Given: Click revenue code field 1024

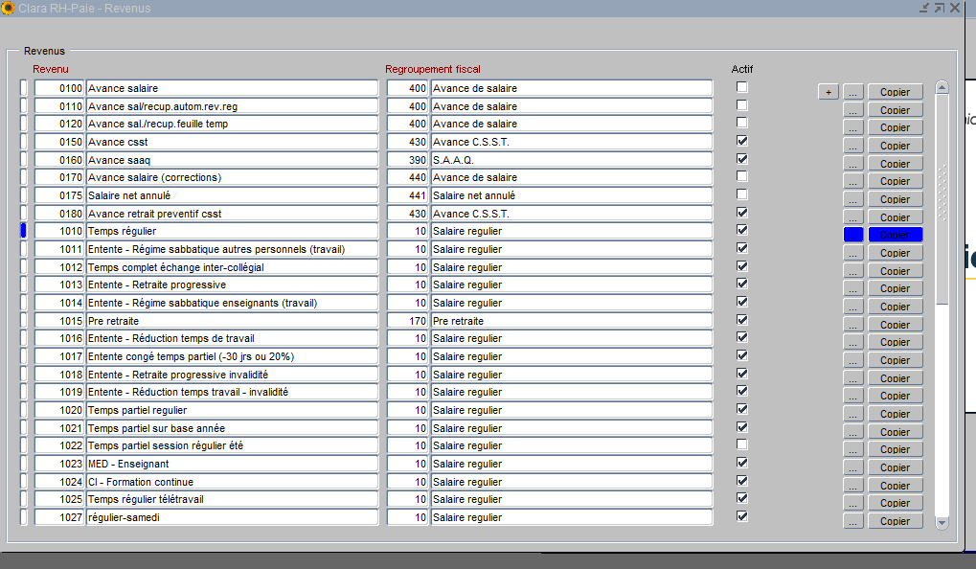Looking at the screenshot, I should (59, 482).
